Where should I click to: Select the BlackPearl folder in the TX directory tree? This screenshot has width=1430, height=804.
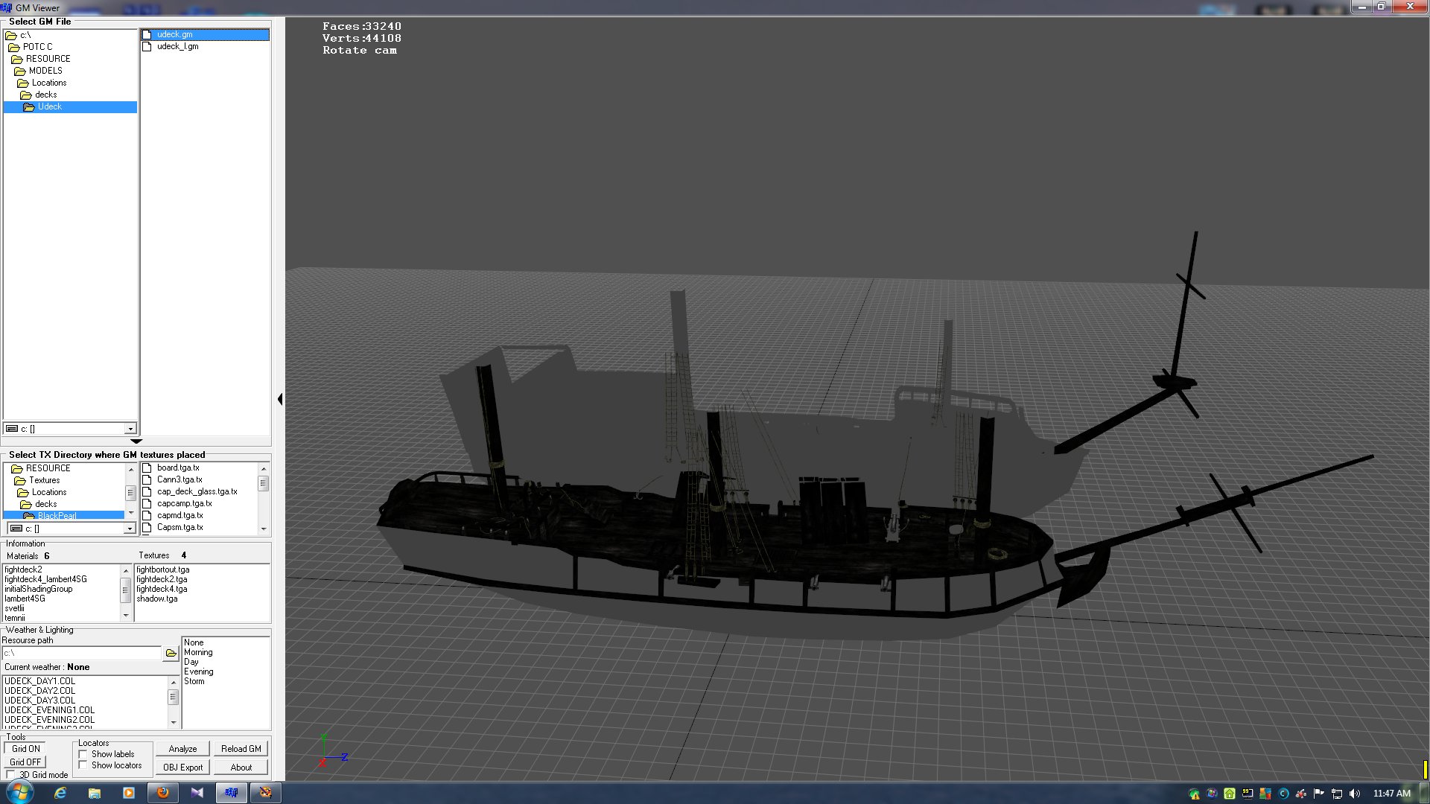click(x=57, y=516)
